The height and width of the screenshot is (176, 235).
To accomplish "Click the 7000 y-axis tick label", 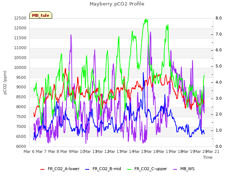I will [21, 127].
